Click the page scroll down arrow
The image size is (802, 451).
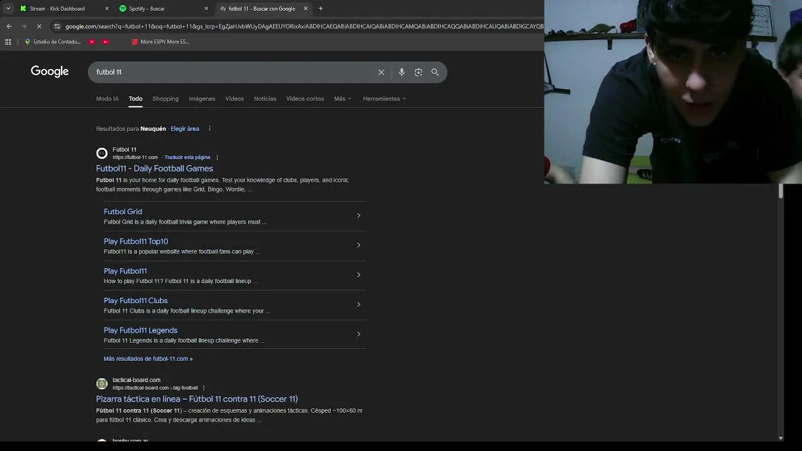[781, 438]
